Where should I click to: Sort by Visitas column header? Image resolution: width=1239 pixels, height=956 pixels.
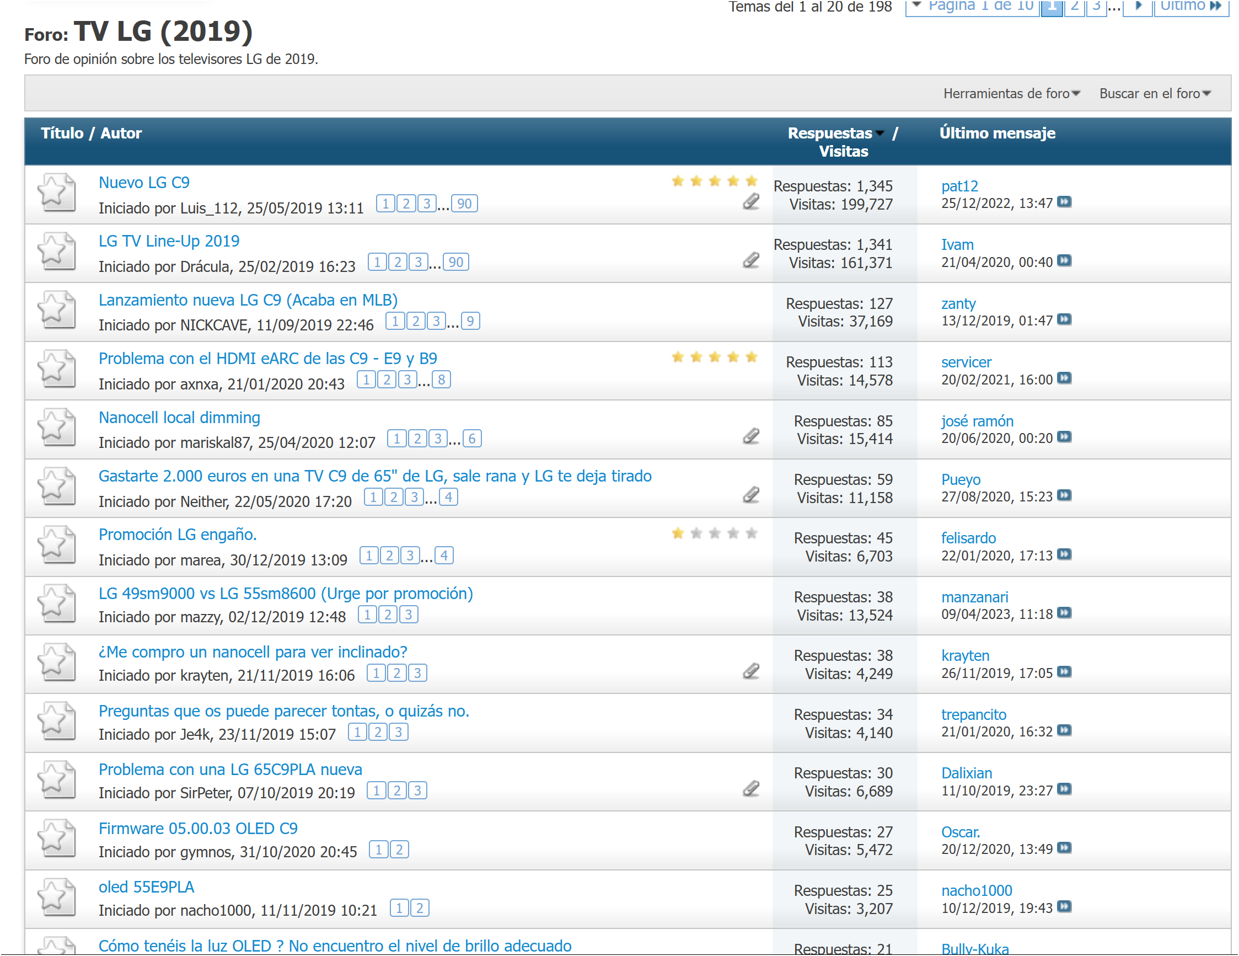click(844, 152)
